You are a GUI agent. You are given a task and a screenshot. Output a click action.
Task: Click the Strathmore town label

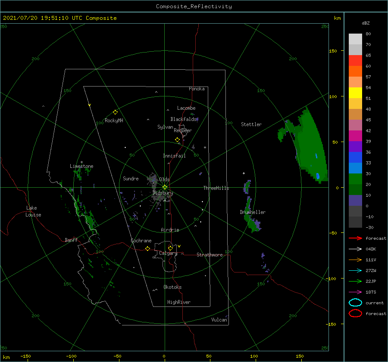coord(210,255)
